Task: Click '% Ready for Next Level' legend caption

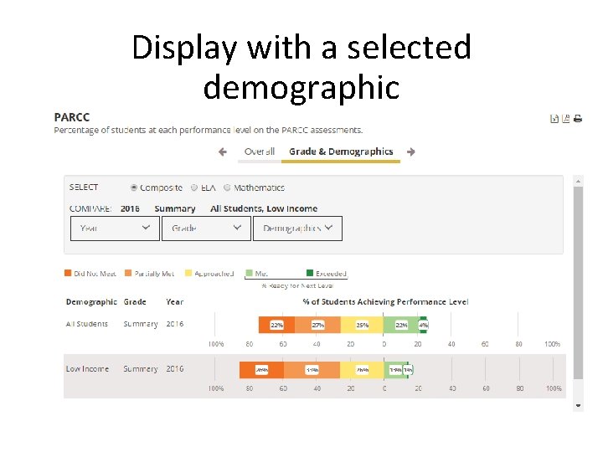Action: click(297, 285)
